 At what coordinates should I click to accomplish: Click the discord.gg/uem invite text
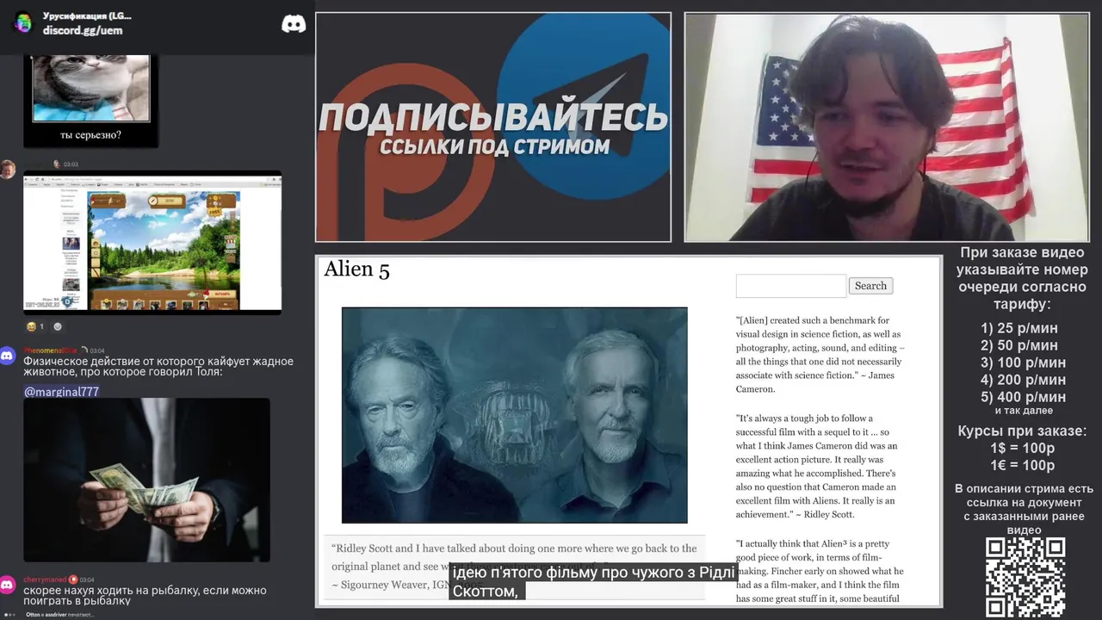tap(83, 30)
